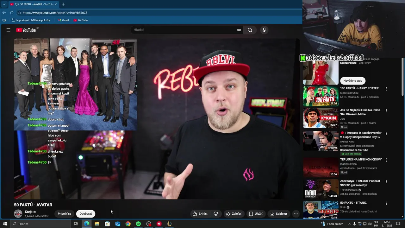This screenshot has height=228, width=405.
Task: Like the video showing 5,4 tis.
Action: pyautogui.click(x=200, y=214)
